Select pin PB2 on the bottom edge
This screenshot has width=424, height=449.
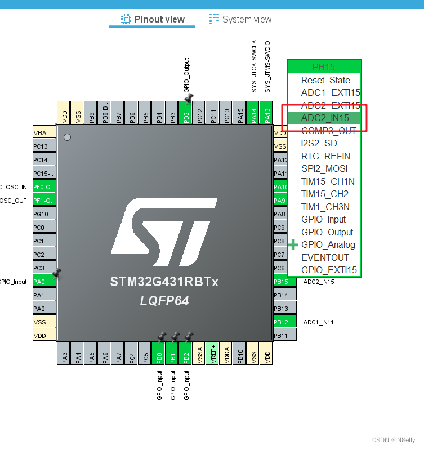[x=186, y=353]
